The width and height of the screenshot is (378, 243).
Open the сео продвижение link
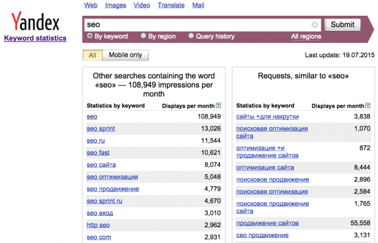pyautogui.click(x=262, y=235)
